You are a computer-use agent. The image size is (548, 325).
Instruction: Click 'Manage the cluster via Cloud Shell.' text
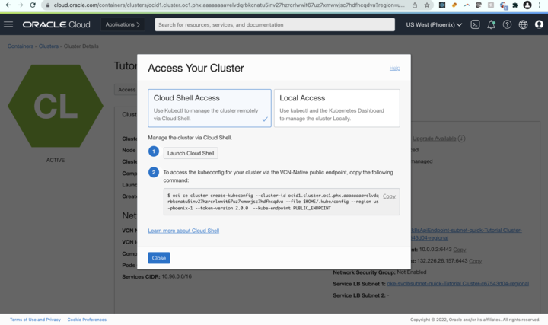pos(190,138)
